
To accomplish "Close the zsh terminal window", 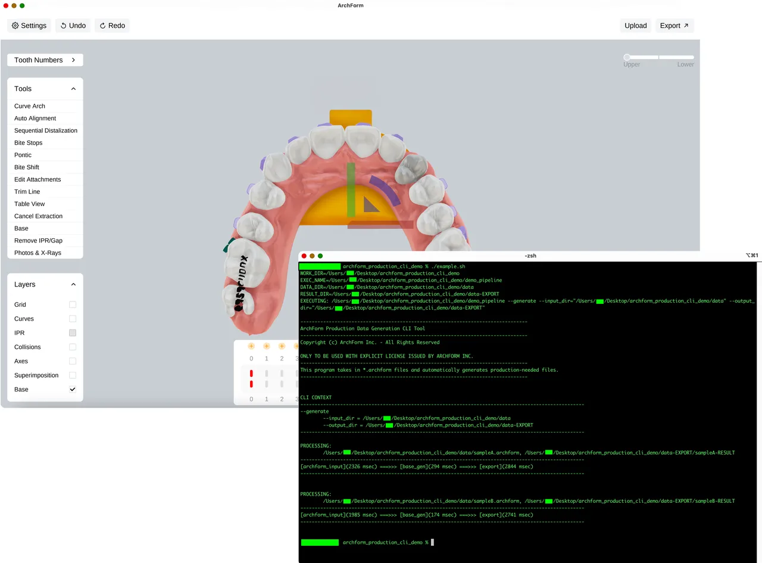I will coord(304,256).
